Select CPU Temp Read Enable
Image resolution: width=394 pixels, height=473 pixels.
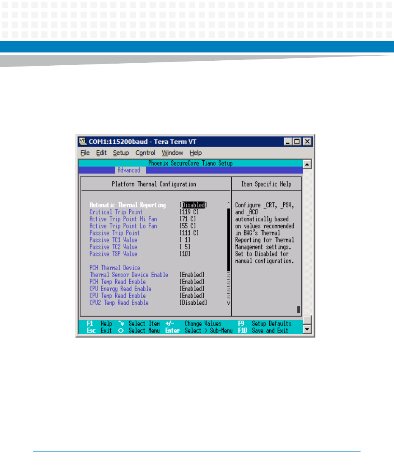pos(118,296)
